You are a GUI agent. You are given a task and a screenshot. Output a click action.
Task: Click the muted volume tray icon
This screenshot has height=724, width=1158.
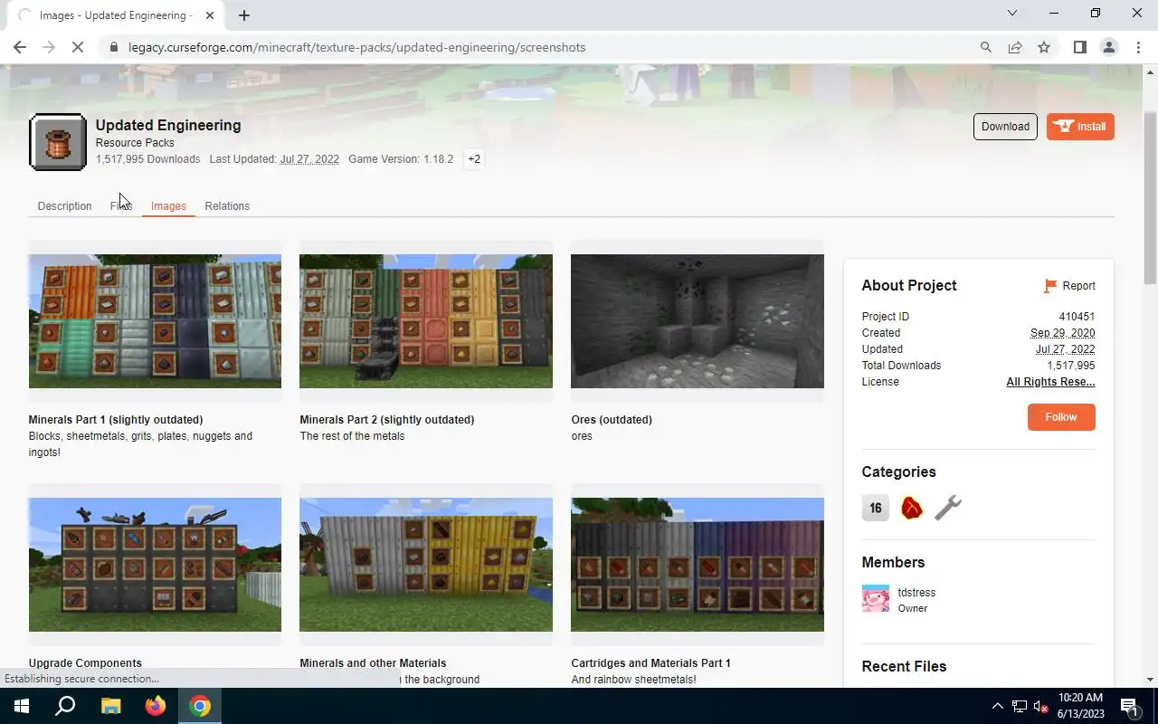1041,706
